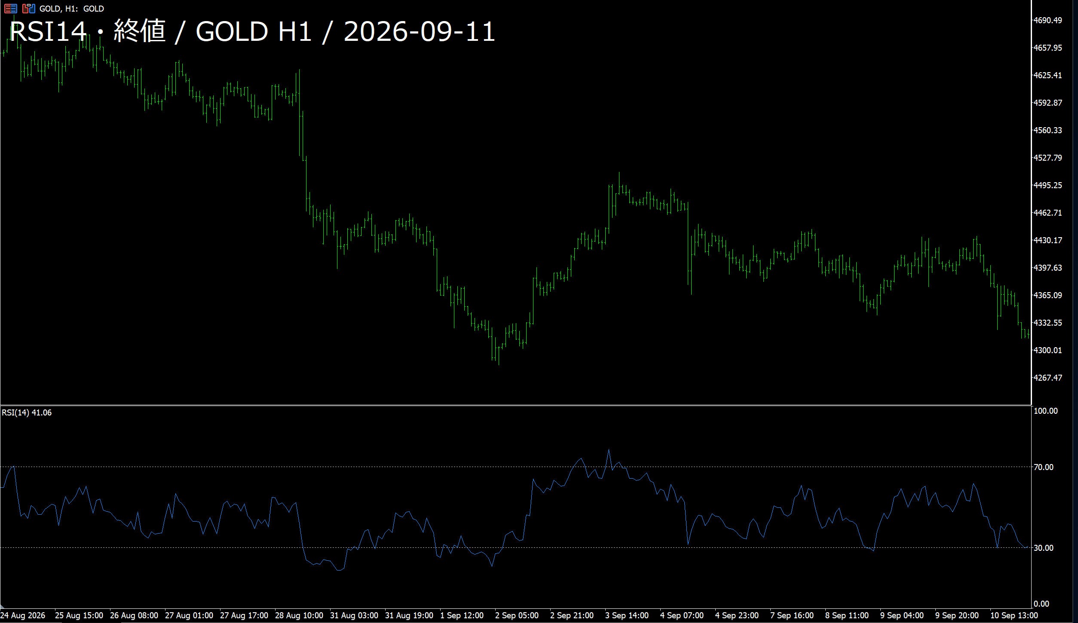Click the '9 Sep 20:00' time label
This screenshot has height=623, width=1078.
tap(957, 615)
